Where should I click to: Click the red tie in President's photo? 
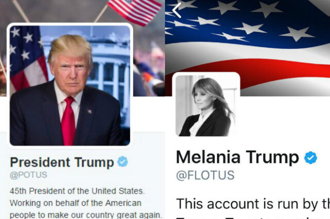(x=69, y=121)
